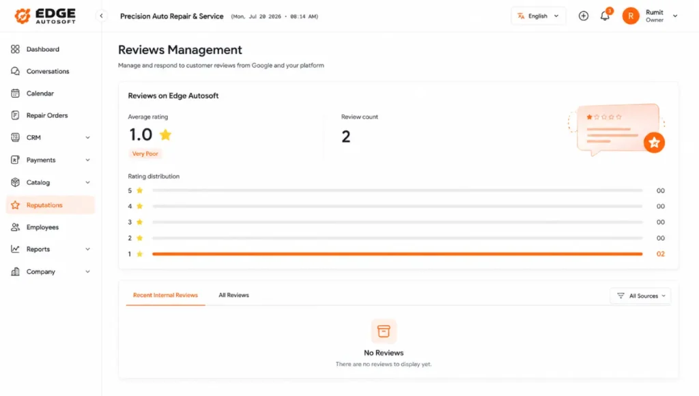The width and height of the screenshot is (699, 396).
Task: Click the Employees people icon
Action: pyautogui.click(x=15, y=227)
